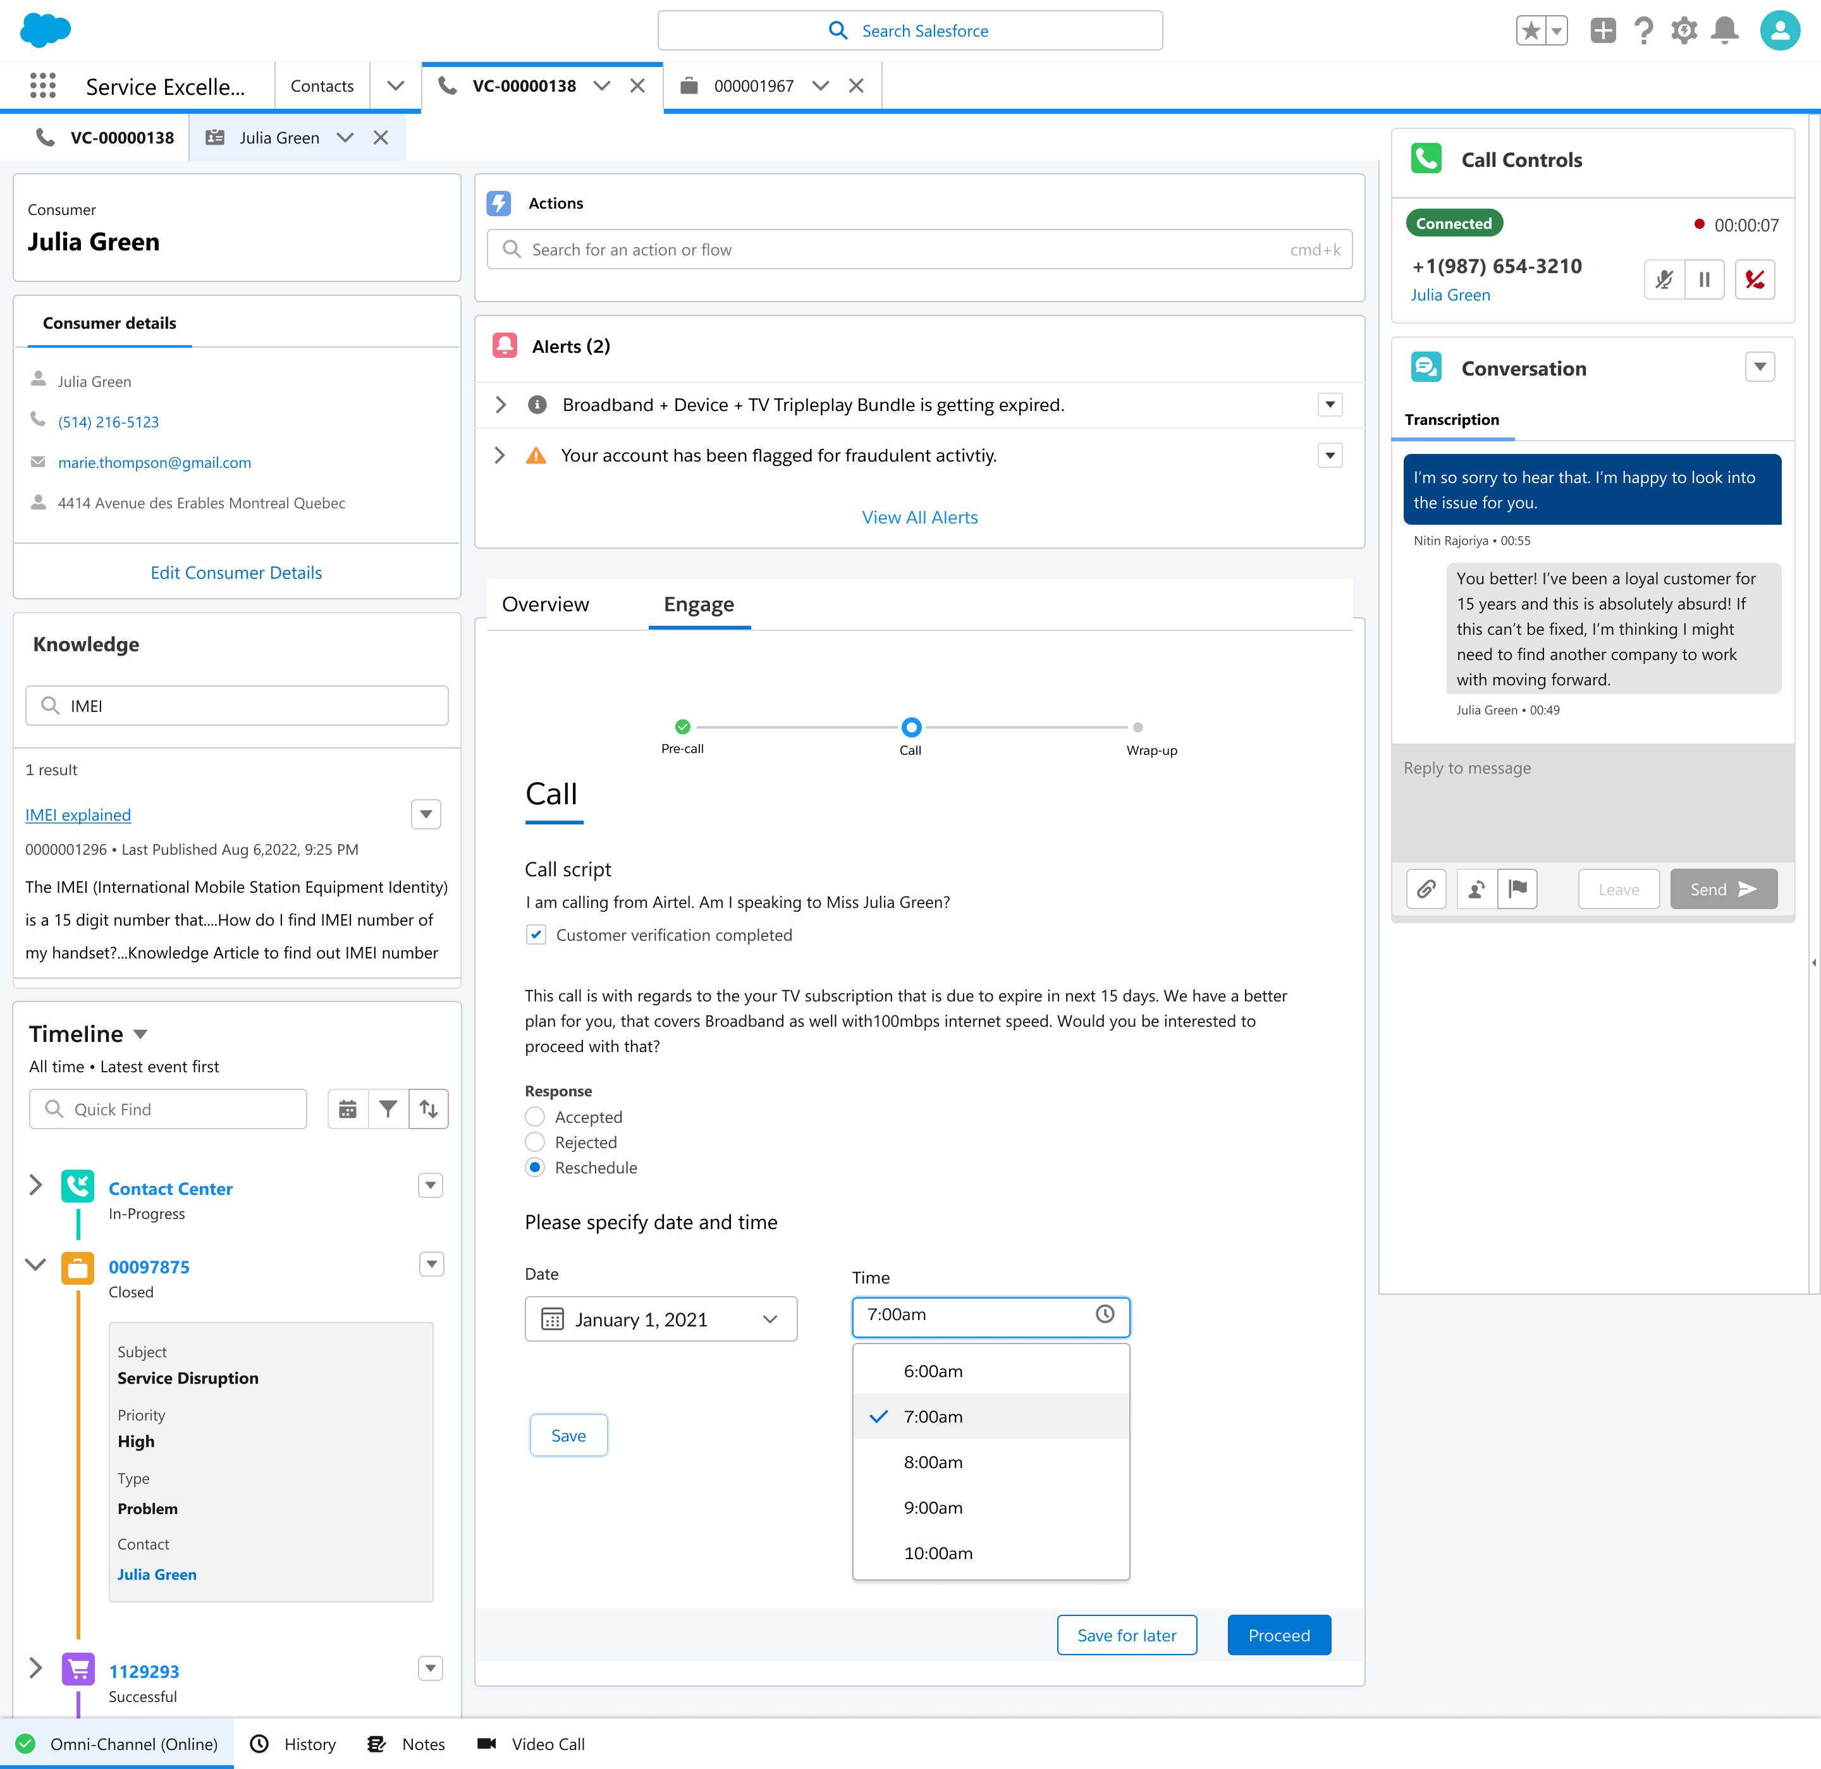Open the 000001967 workspace tab
1821x1769 pixels.
click(x=752, y=85)
